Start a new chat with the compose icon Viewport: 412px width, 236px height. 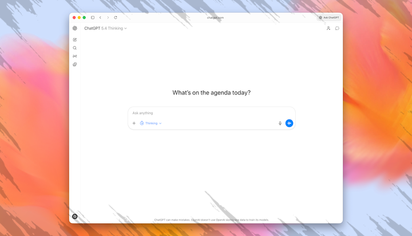point(75,40)
